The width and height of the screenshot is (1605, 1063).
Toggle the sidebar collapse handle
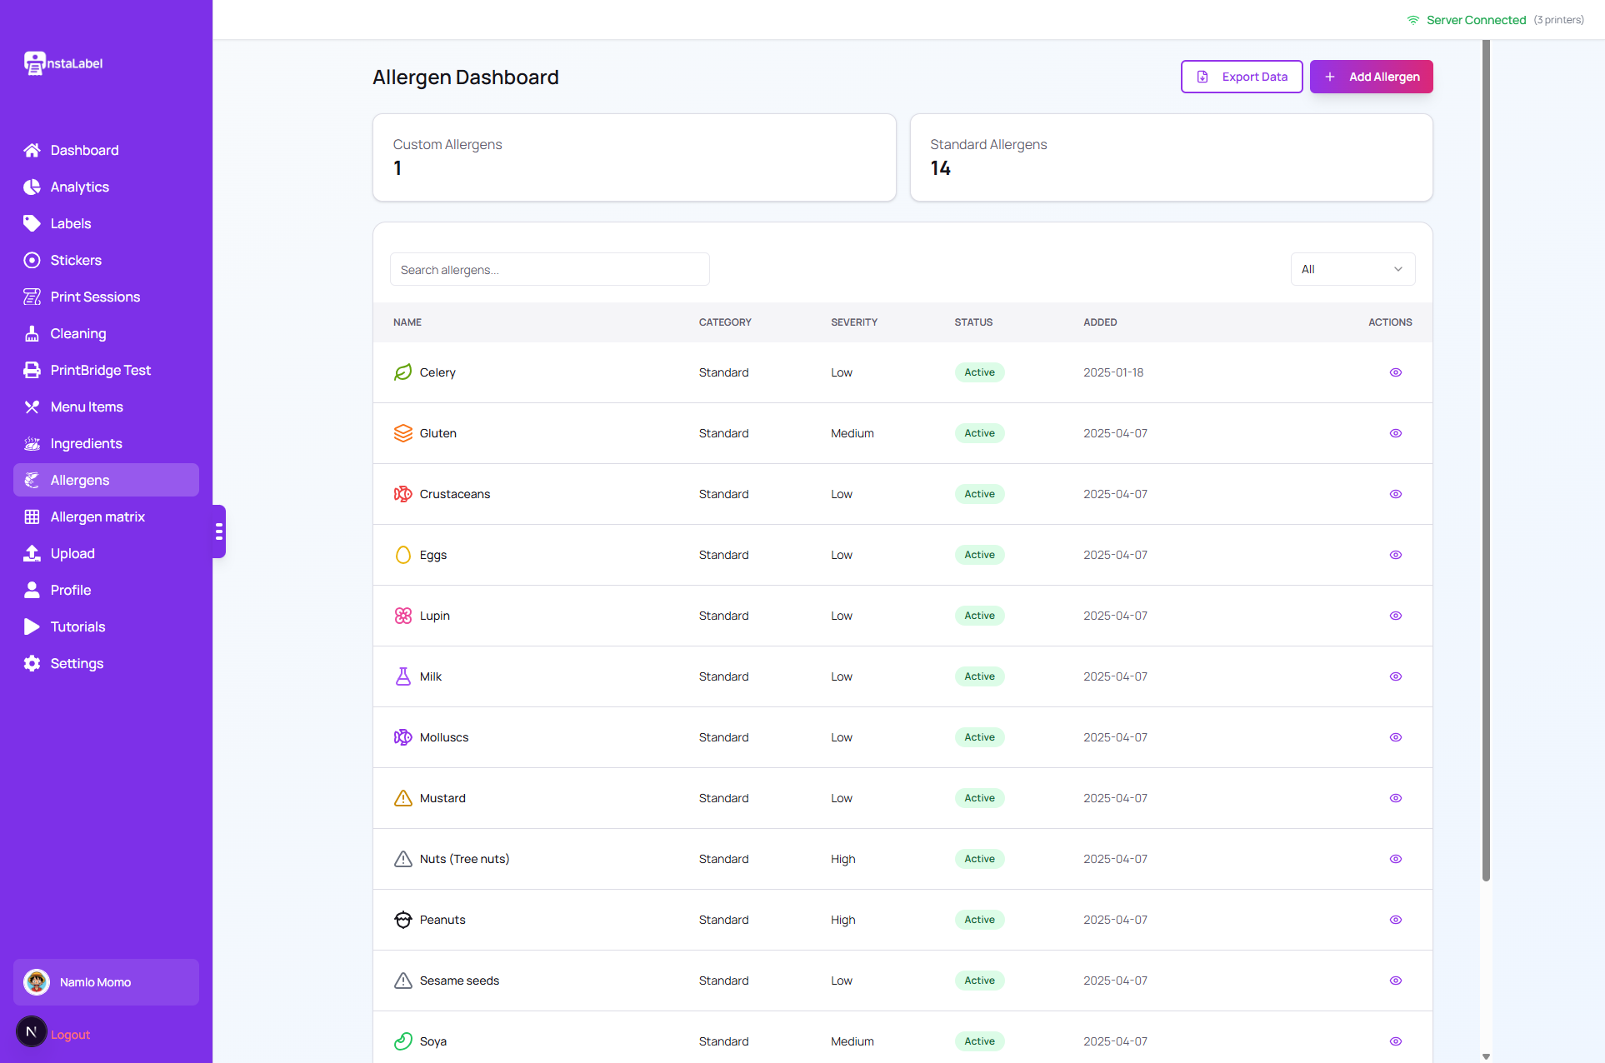tap(219, 531)
